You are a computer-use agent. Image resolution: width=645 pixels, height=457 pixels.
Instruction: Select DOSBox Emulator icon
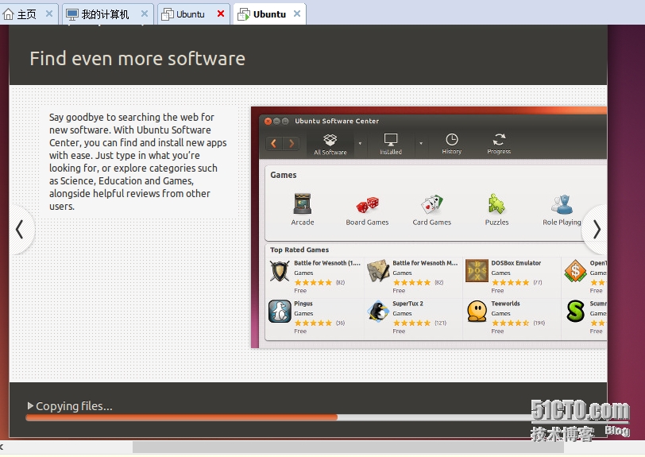(477, 271)
